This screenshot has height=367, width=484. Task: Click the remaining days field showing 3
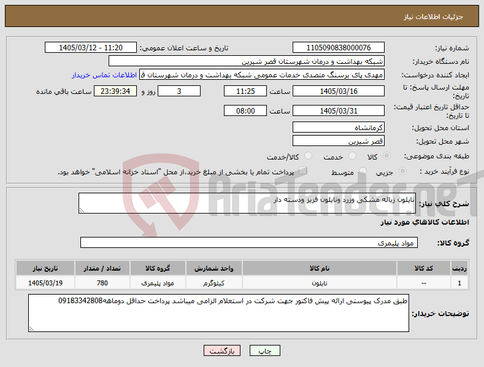click(179, 91)
